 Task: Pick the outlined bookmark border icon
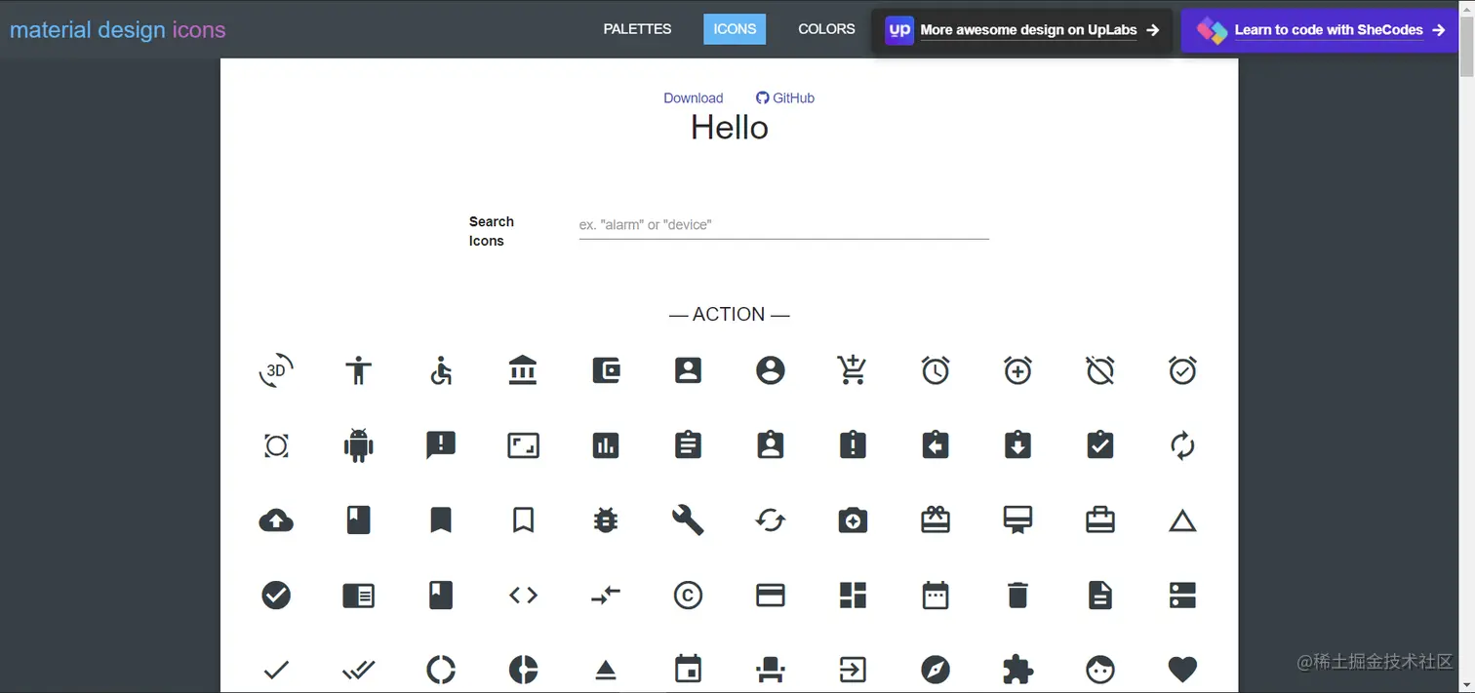pos(523,520)
